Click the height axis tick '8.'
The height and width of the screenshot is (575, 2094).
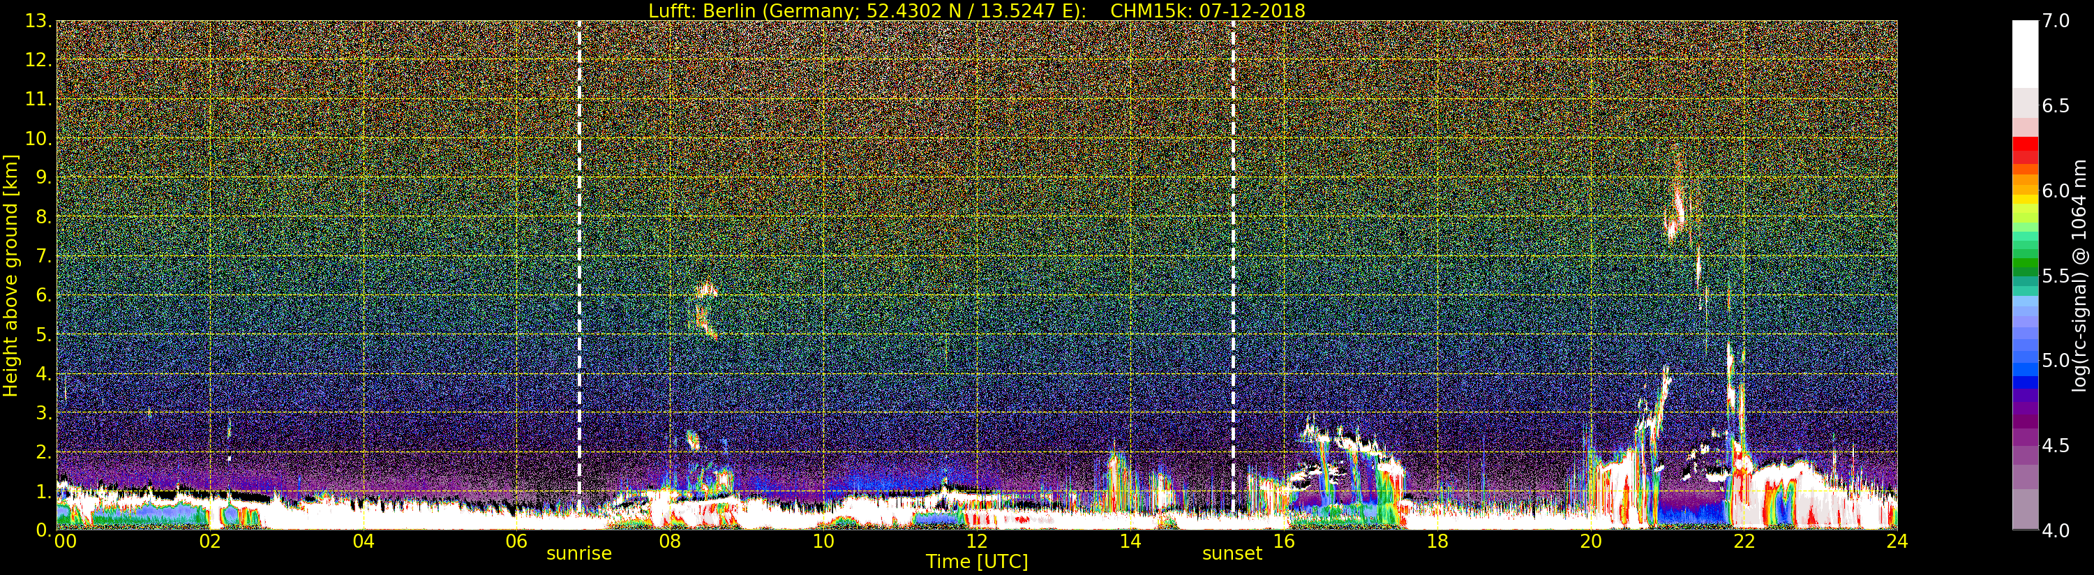pyautogui.click(x=44, y=217)
